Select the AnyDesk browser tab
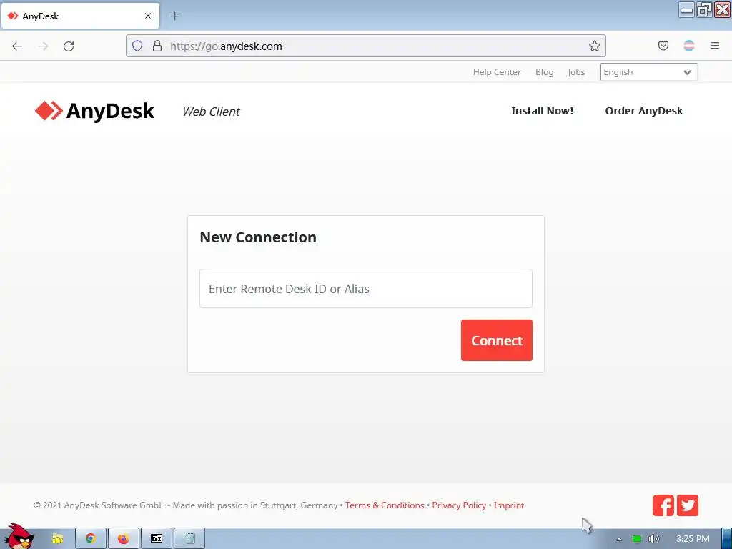Viewport: 732px width, 549px height. pos(80,16)
